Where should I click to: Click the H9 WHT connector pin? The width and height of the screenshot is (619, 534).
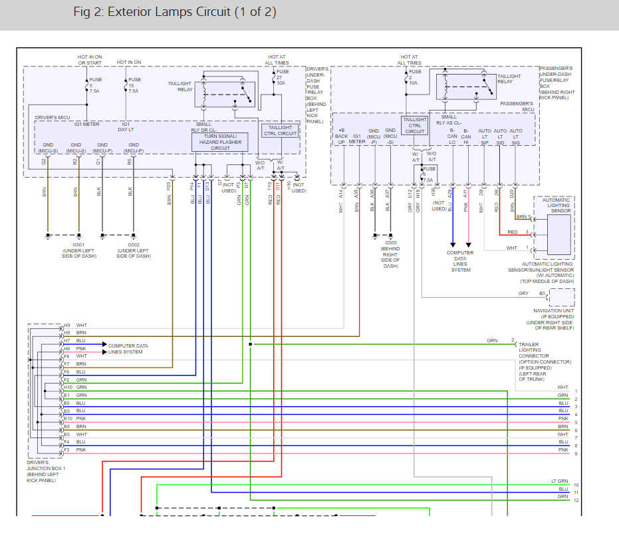pyautogui.click(x=75, y=326)
